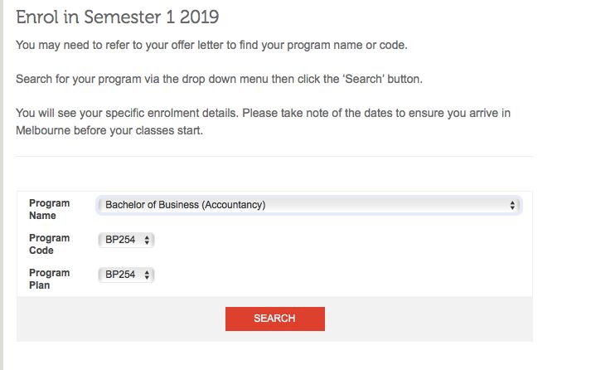Open the Program Name dropdown
This screenshot has height=370, width=596.
point(309,205)
